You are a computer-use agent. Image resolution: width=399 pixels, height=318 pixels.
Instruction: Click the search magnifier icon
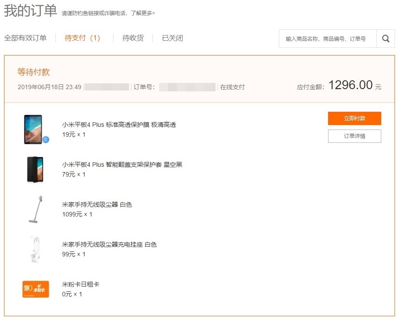(386, 39)
